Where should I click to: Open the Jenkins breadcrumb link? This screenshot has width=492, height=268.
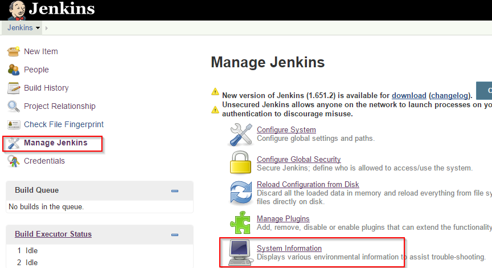pyautogui.click(x=20, y=27)
